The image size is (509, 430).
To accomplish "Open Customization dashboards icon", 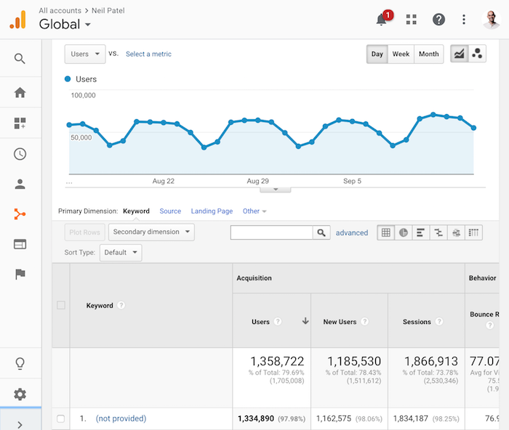I will click(20, 123).
